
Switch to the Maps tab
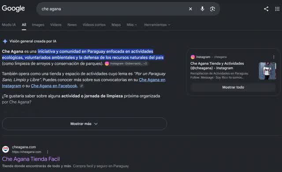[116, 25]
